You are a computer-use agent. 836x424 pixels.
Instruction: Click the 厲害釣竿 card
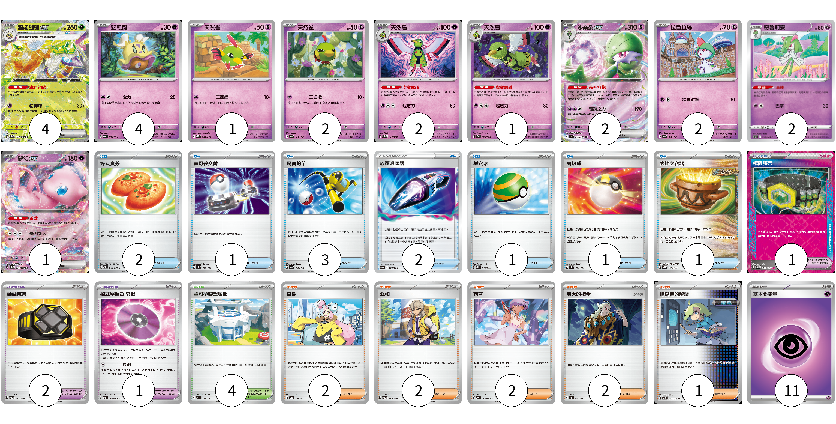pos(324,212)
